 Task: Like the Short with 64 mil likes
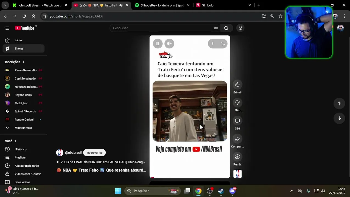(x=237, y=85)
